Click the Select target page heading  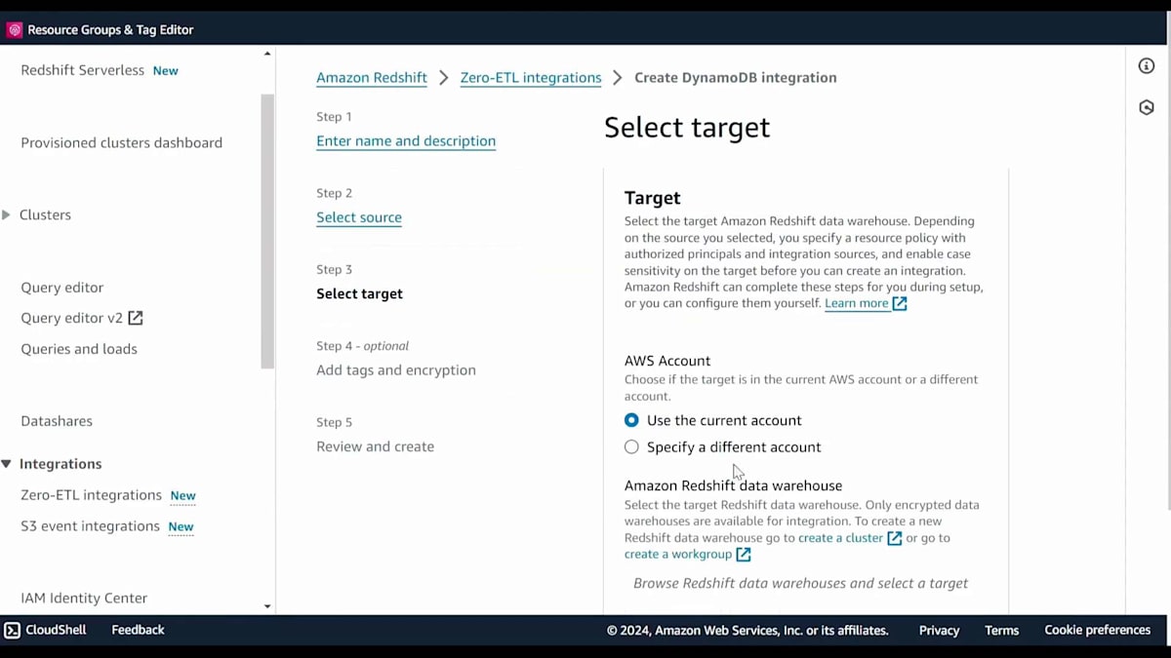click(x=687, y=128)
